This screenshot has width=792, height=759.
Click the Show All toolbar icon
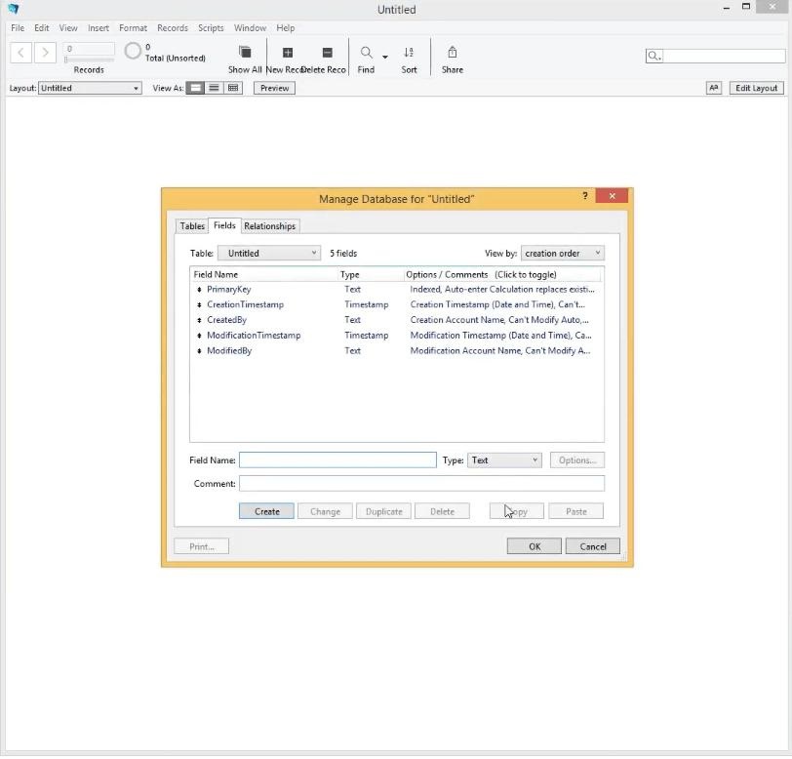pyautogui.click(x=245, y=53)
